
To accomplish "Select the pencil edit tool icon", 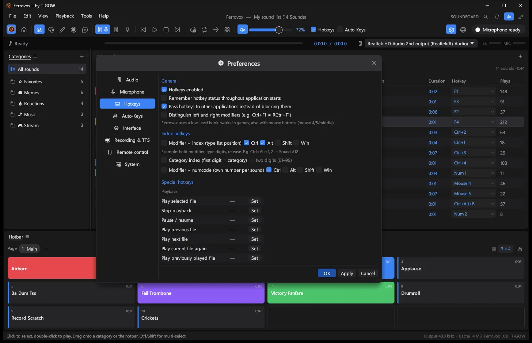I will click(x=62, y=30).
